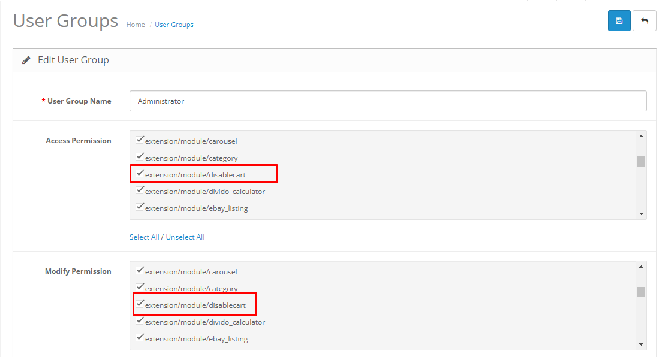
Task: Toggle extension/module/disablecart modify checkbox
Action: pyautogui.click(x=140, y=304)
